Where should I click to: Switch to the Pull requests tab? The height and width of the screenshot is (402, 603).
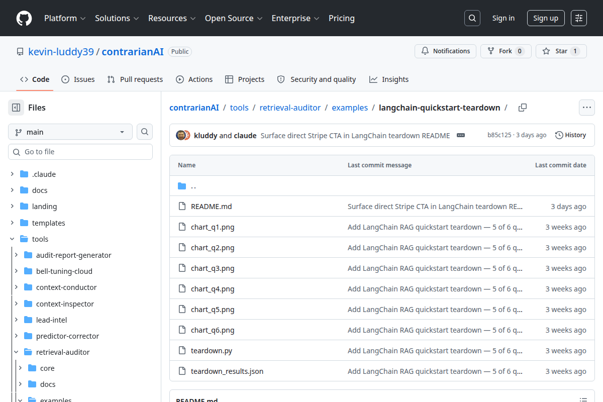click(135, 79)
